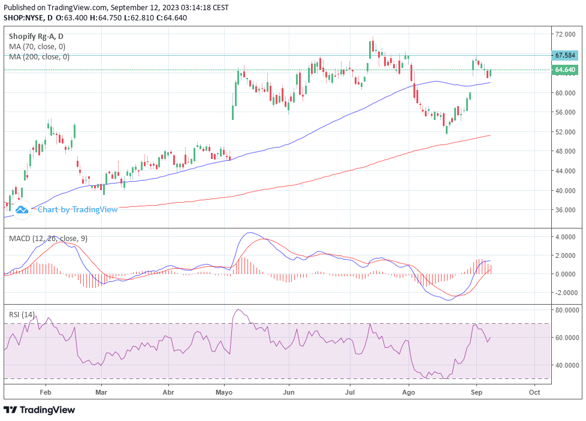Select the MACD (12, 26, close, 9) label
The image size is (586, 421).
point(48,238)
